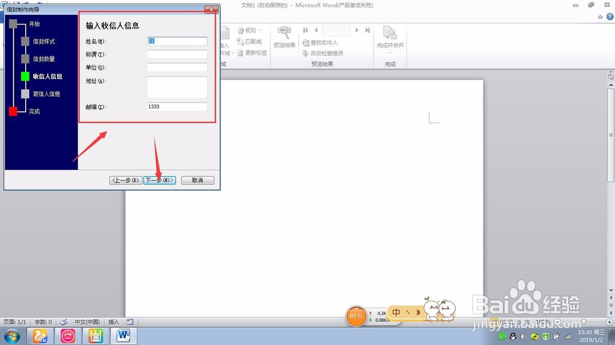615x345 pixels.
Task: Open the Windows Start menu
Action: 12,336
